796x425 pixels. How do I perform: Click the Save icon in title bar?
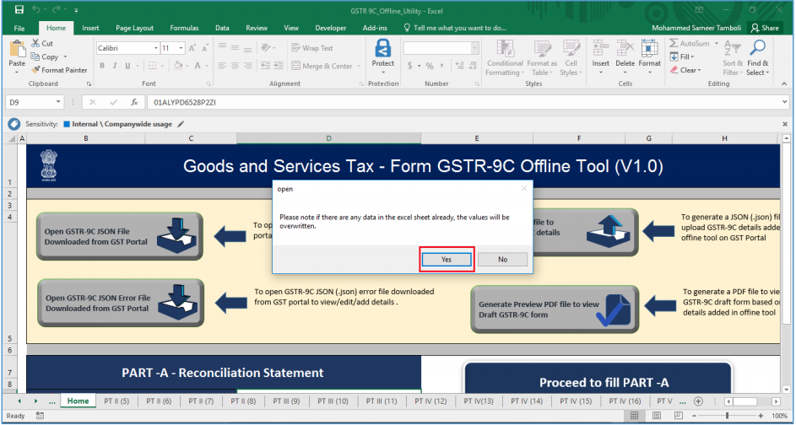point(19,9)
